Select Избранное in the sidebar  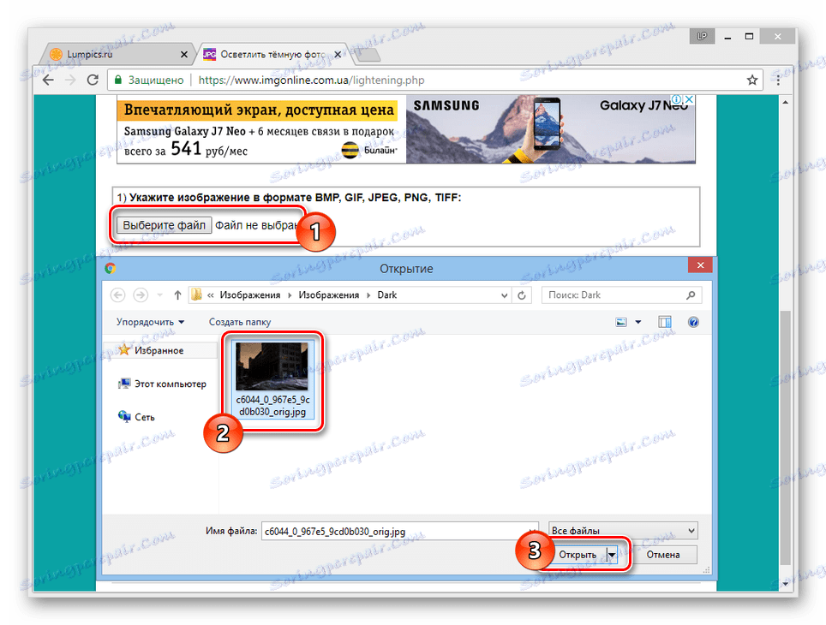161,350
